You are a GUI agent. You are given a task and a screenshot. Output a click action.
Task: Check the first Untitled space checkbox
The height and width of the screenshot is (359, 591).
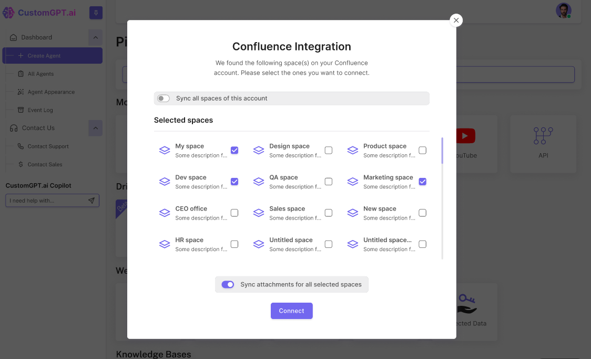point(329,244)
